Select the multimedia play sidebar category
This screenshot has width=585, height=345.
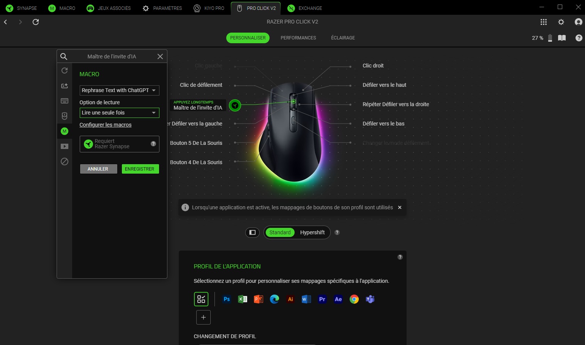pyautogui.click(x=65, y=146)
